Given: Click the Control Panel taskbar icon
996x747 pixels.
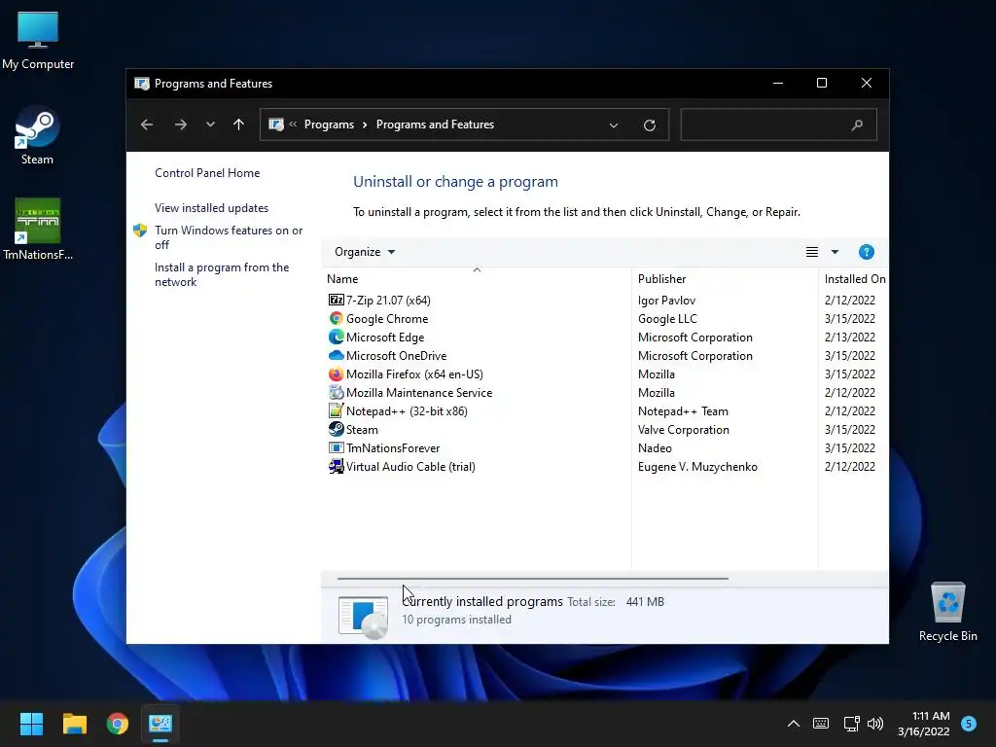Looking at the screenshot, I should [160, 724].
